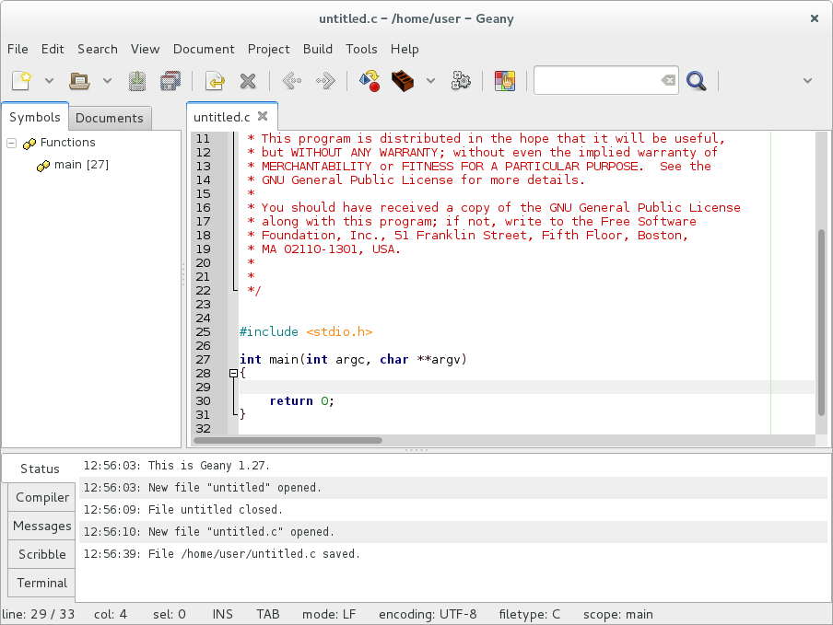Click line number 25 in margin
Image resolution: width=833 pixels, height=625 pixels.
coord(204,332)
